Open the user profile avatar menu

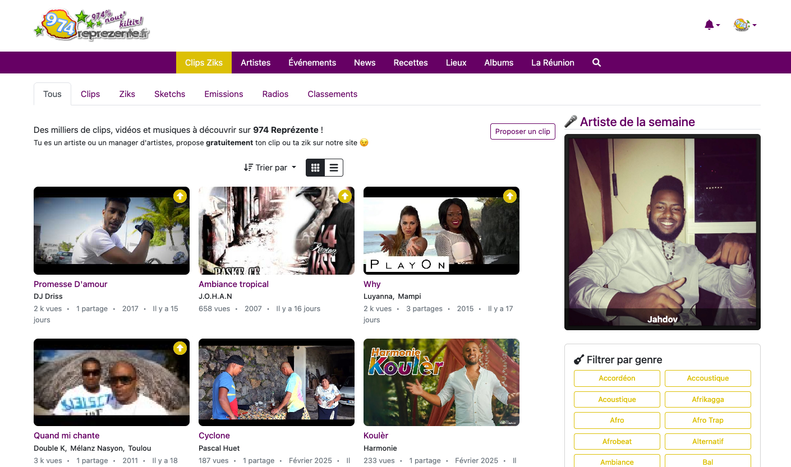[744, 25]
